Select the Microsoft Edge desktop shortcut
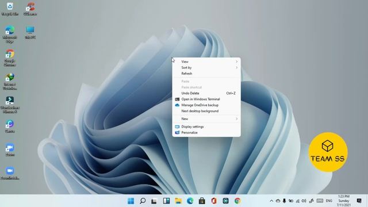368x207 pixels. click(x=10, y=34)
